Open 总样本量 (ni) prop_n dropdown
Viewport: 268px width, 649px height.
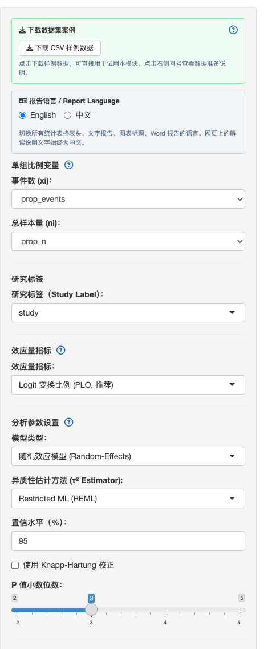[x=128, y=241]
